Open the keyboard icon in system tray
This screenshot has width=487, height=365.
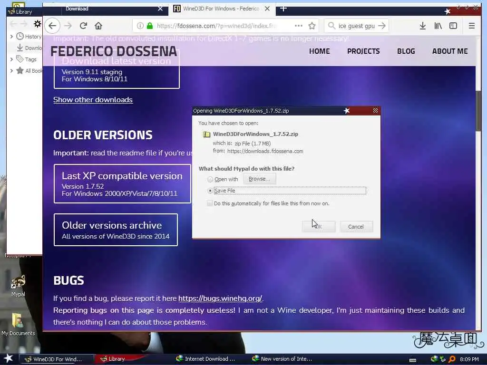coord(413,360)
